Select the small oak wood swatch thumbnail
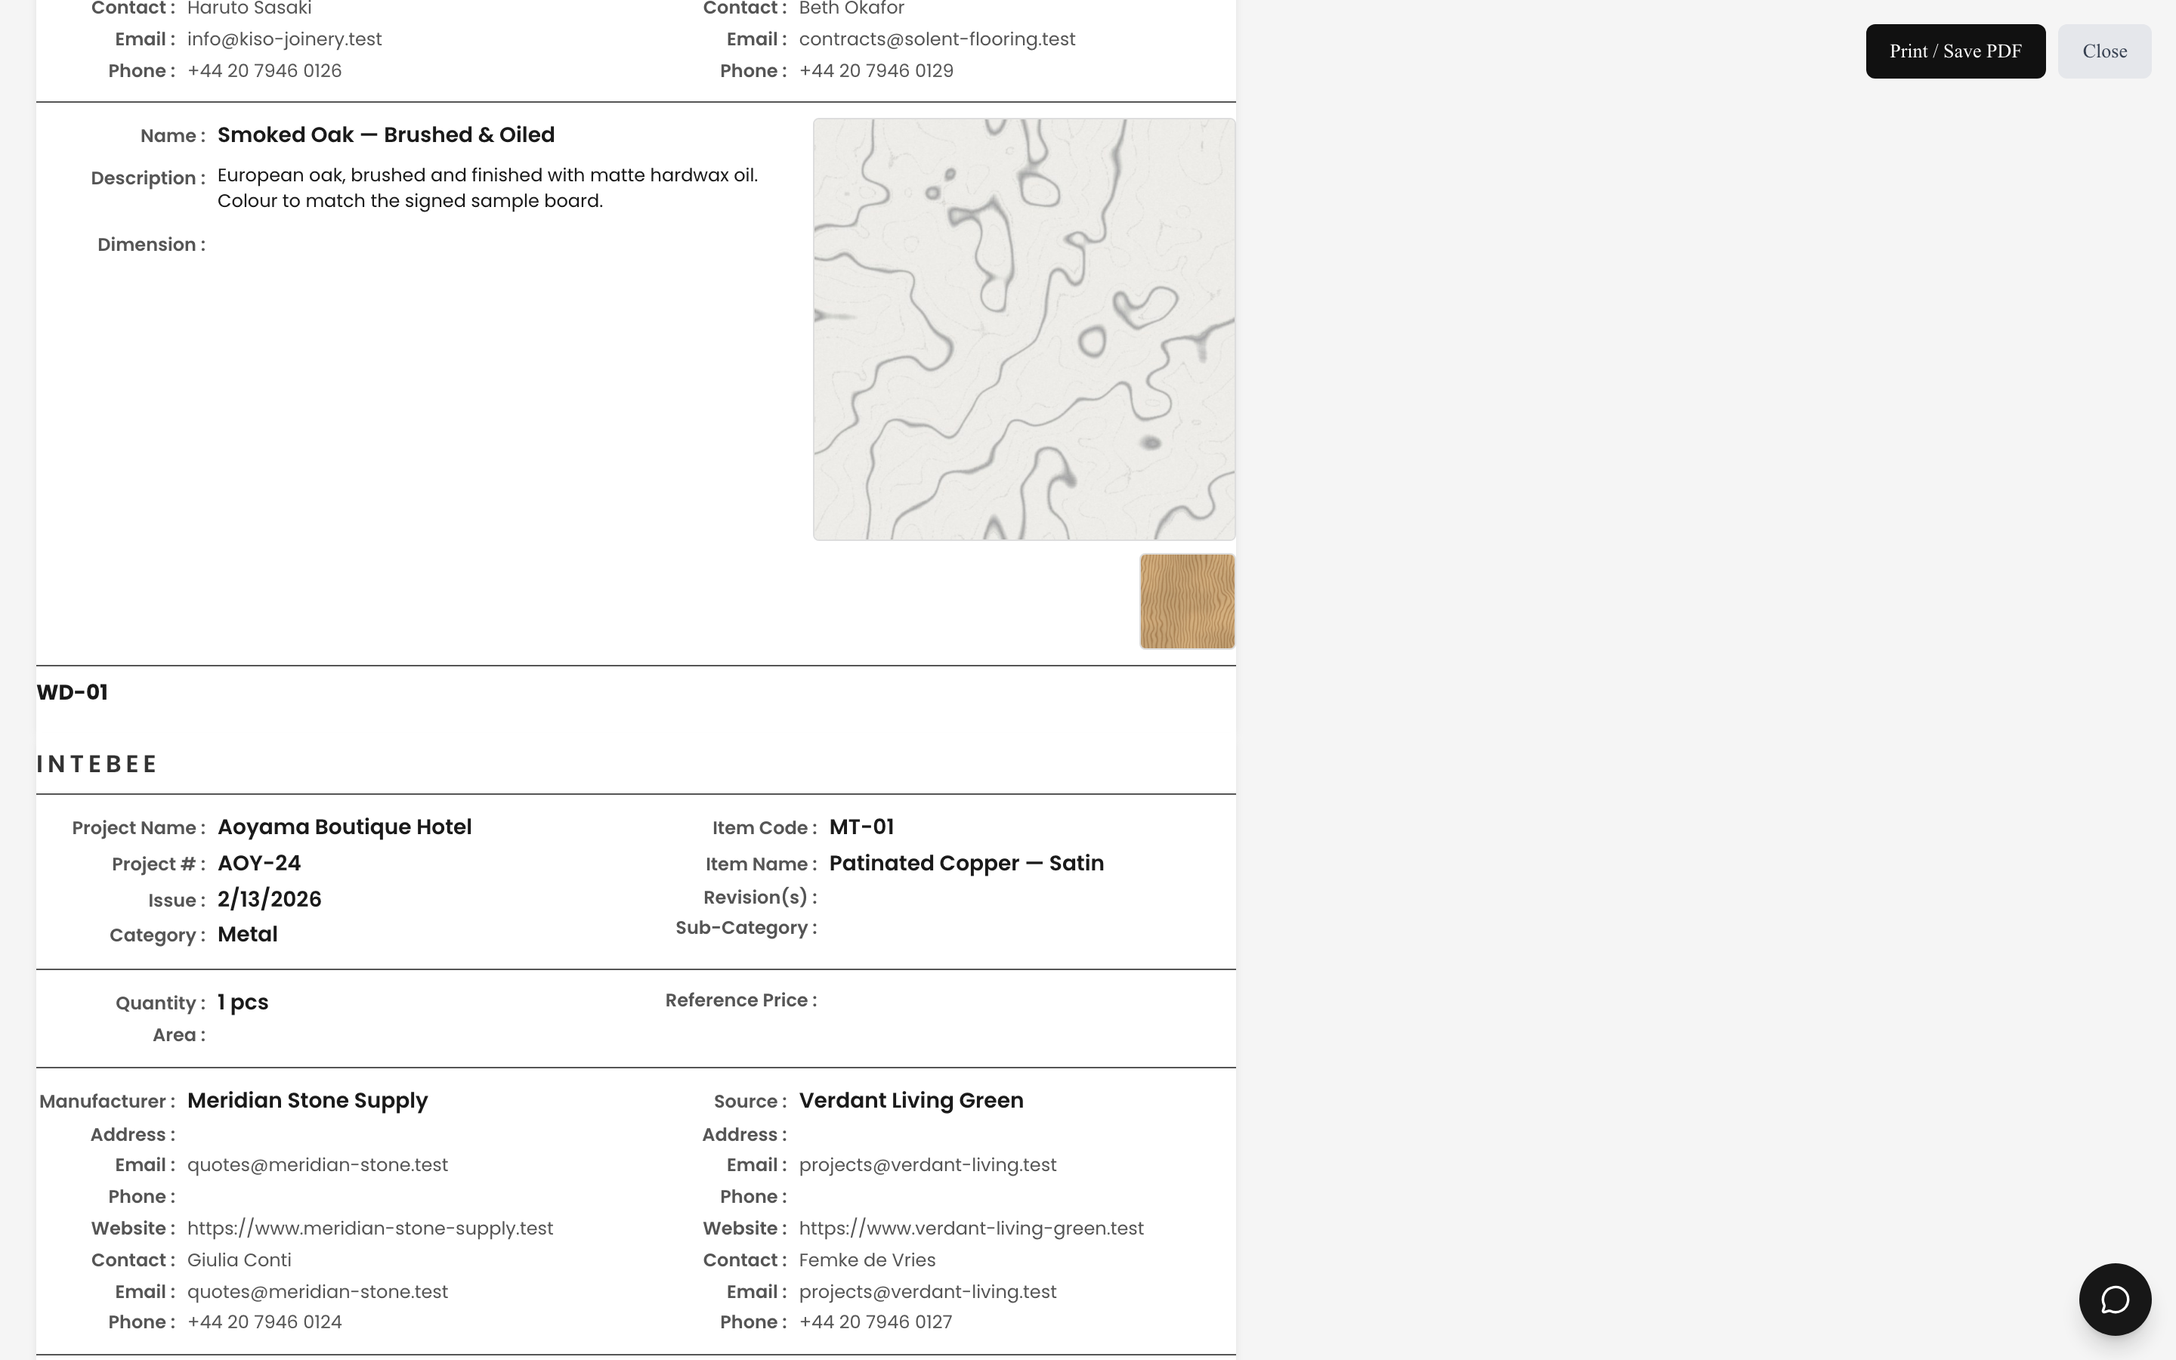The height and width of the screenshot is (1360, 2176). pyautogui.click(x=1187, y=601)
